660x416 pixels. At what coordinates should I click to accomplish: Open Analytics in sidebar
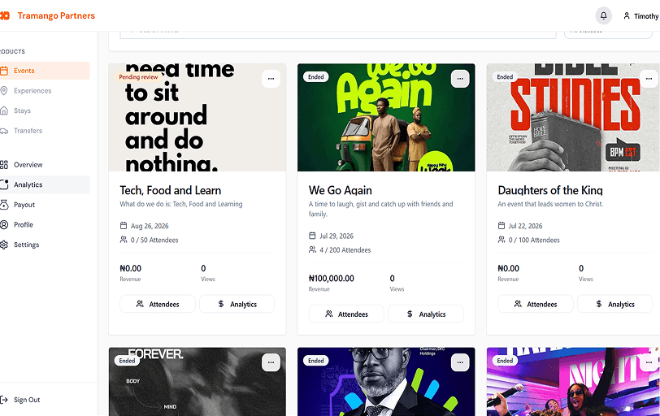tap(45, 184)
